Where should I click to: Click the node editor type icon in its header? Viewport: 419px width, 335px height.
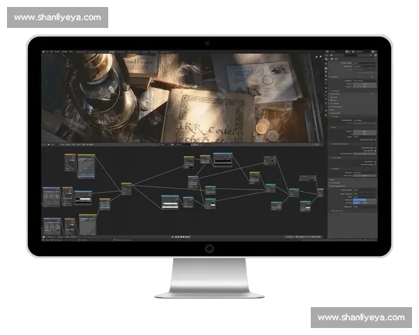45,144
